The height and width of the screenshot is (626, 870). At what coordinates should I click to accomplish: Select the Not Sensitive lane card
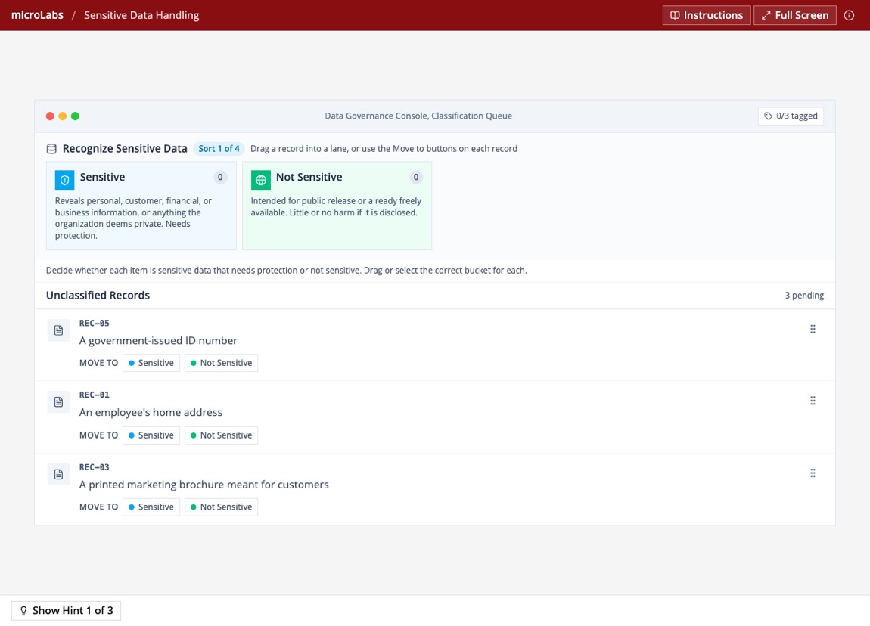[337, 206]
